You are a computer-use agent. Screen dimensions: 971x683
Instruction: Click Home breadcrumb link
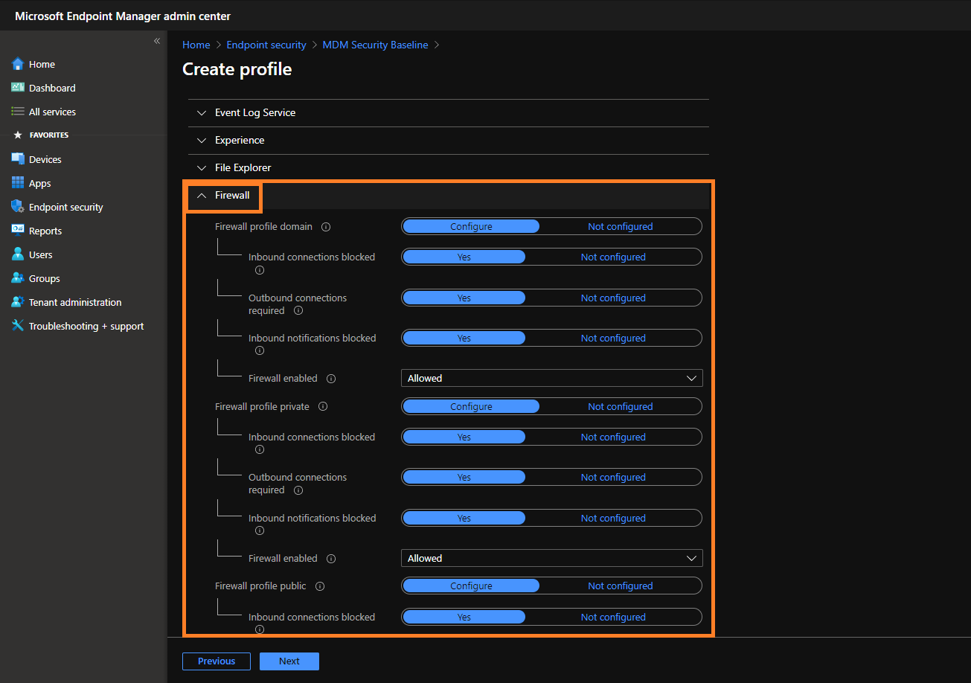click(196, 45)
